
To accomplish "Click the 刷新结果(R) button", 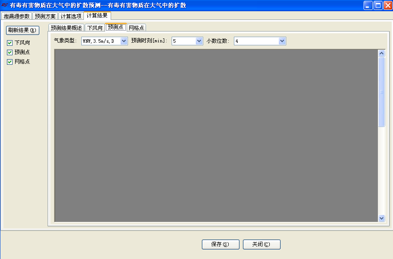I will click(x=22, y=30).
